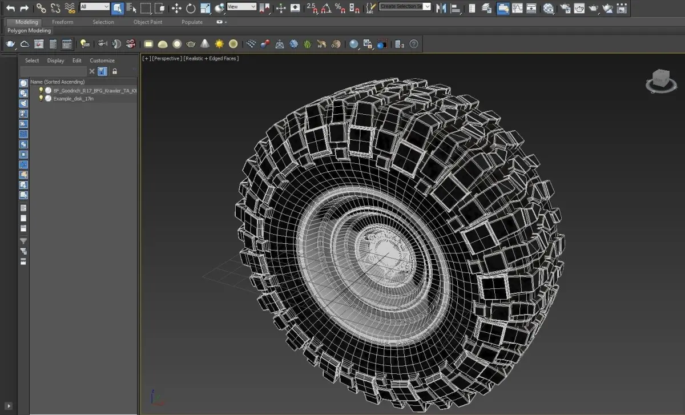Click the Mirror tool icon
The image size is (685, 415).
(441, 8)
